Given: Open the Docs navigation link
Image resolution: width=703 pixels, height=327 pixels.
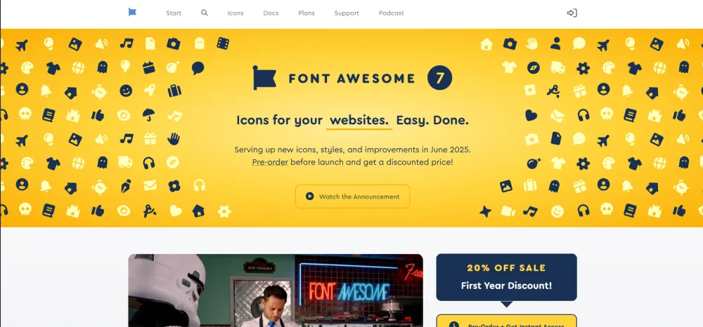Looking at the screenshot, I should point(271,13).
